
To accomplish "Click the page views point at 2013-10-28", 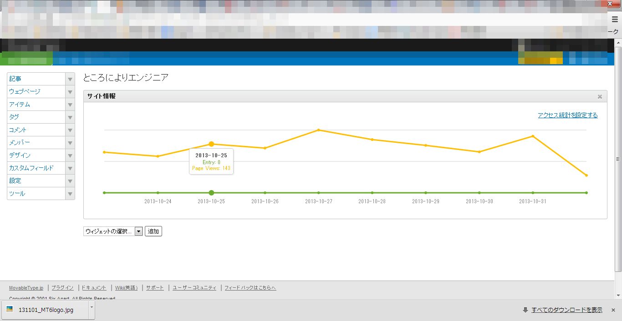I will 372,140.
